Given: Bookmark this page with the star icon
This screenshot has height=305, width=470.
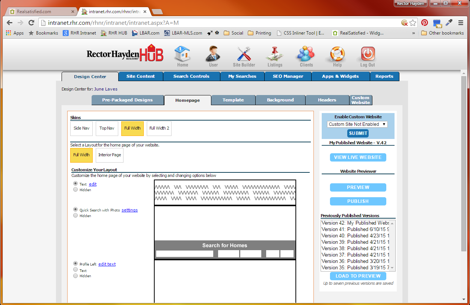Looking at the screenshot, I should point(413,23).
